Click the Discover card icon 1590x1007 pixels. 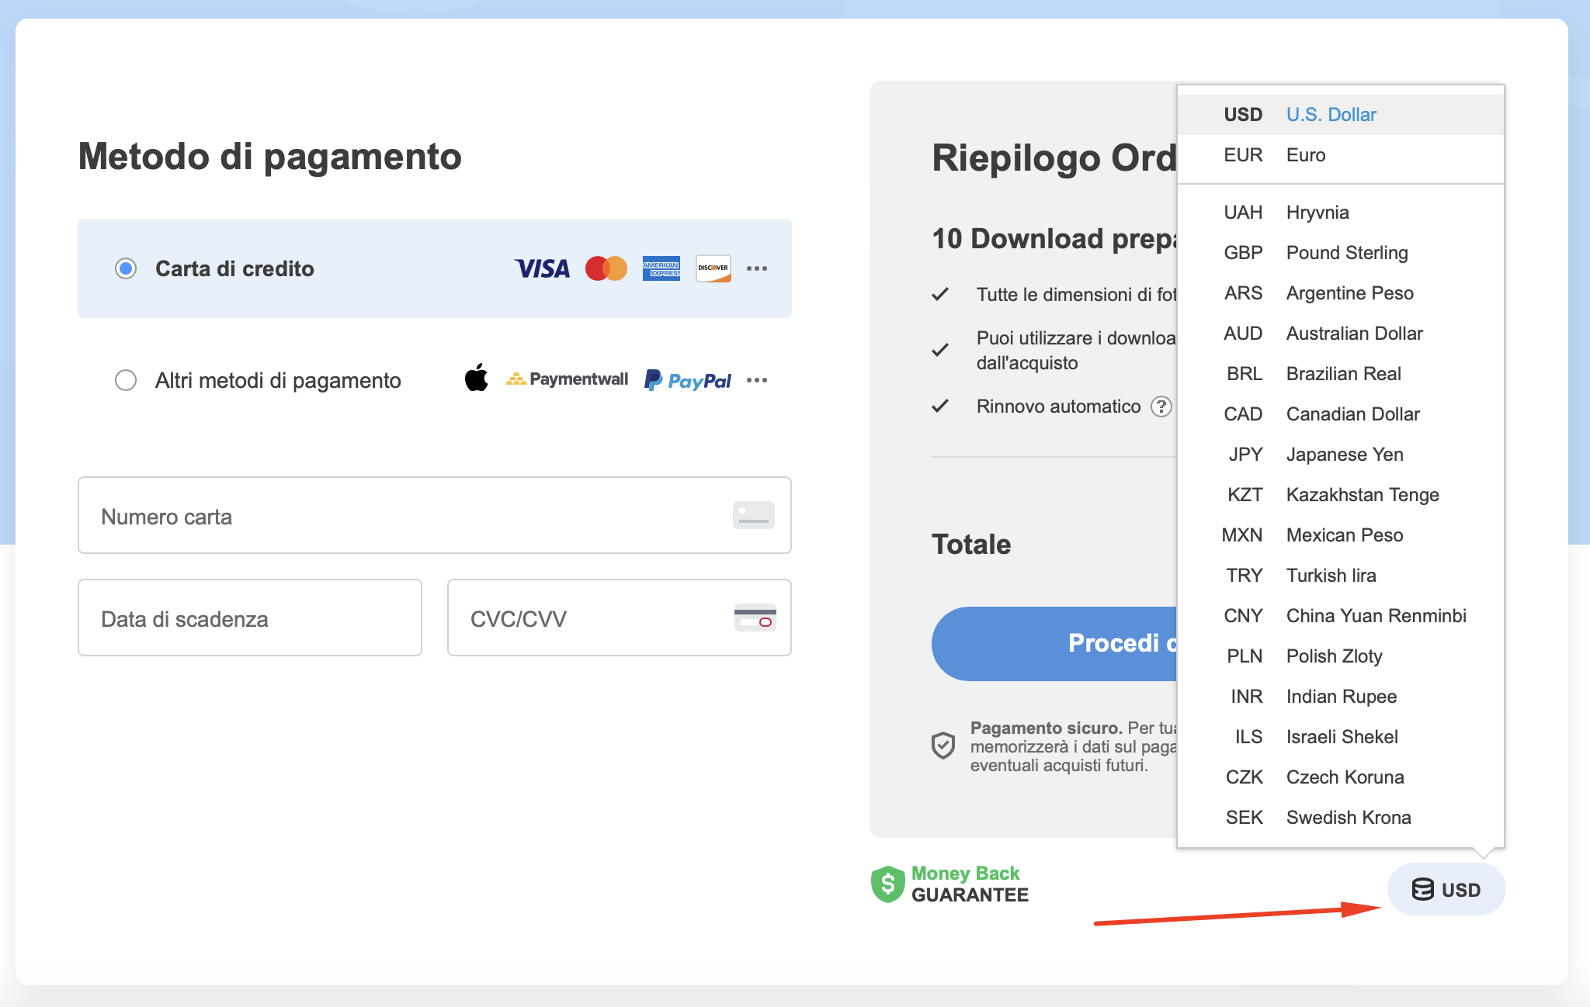pos(713,268)
